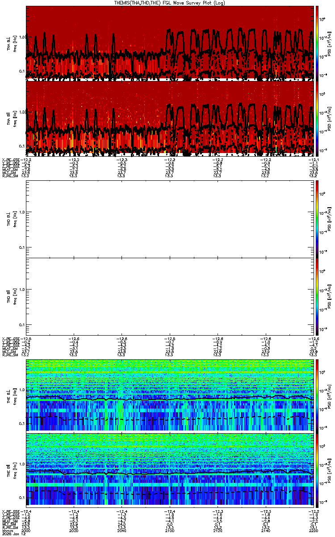
Task: Click the PSD color bar beside THD B-parallel
Action: point(318,296)
